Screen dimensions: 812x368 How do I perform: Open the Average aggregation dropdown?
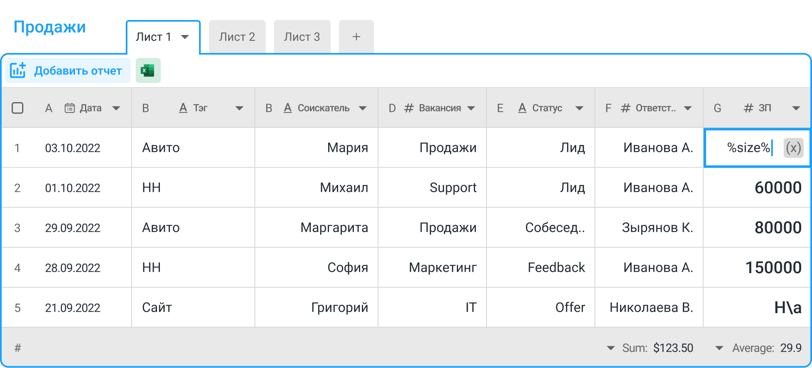[x=719, y=348]
